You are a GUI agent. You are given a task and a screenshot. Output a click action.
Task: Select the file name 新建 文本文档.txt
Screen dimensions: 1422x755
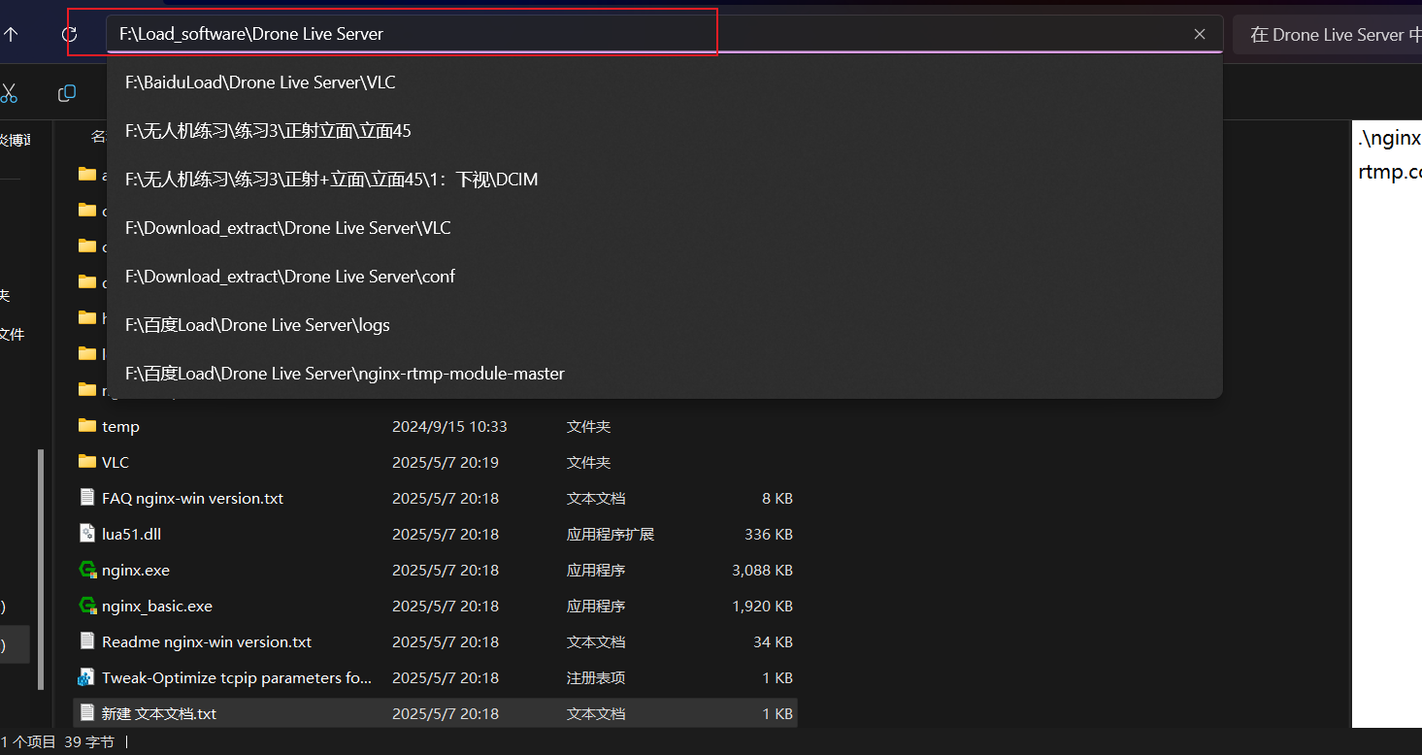159,713
